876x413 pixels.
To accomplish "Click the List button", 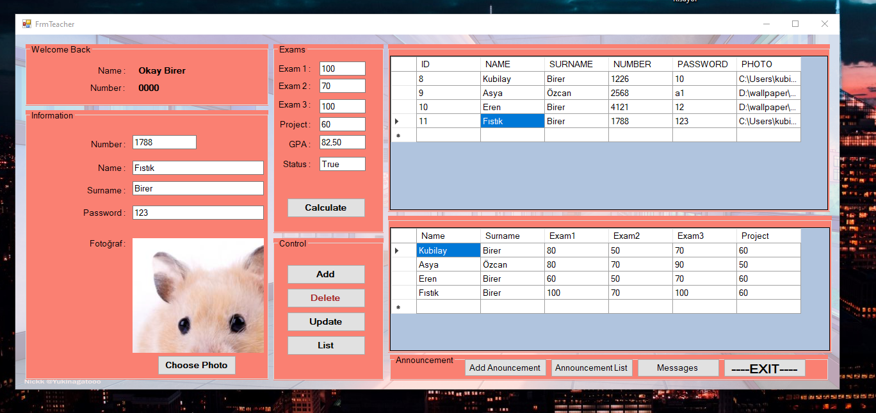I will 326,345.
